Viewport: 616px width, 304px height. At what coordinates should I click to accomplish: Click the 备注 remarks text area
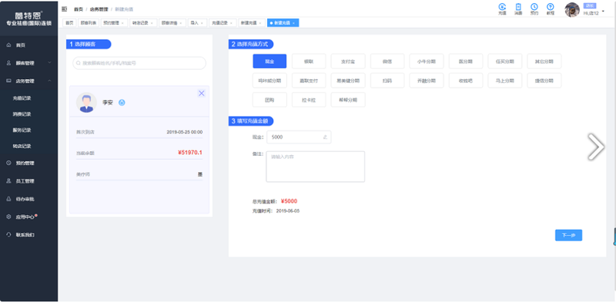tap(316, 167)
